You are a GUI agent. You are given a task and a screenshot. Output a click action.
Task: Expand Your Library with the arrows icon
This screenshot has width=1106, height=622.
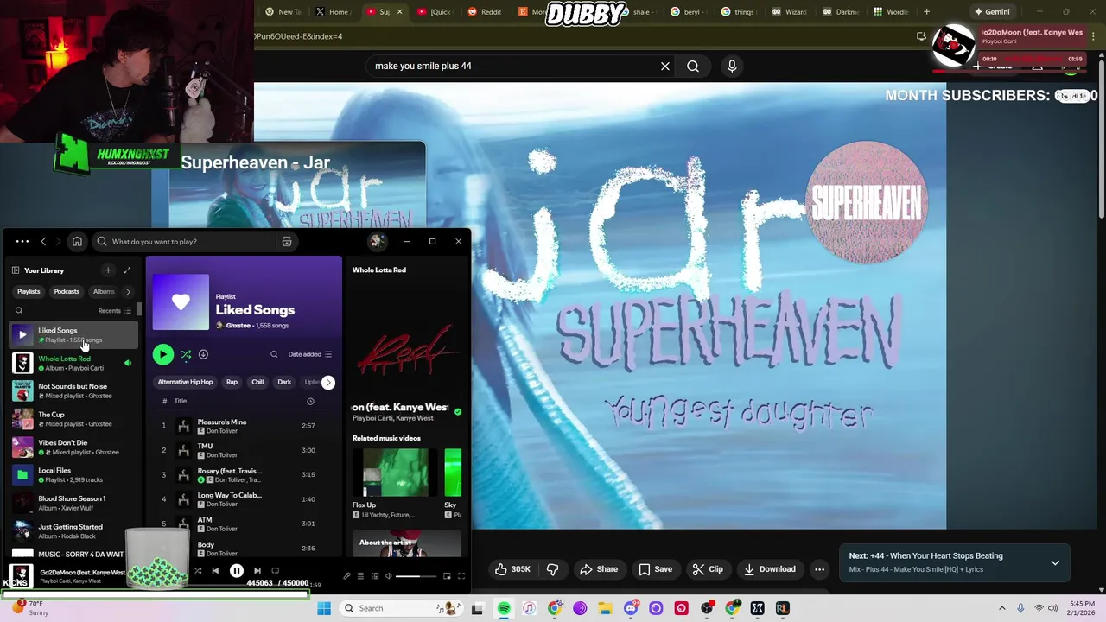coord(127,270)
